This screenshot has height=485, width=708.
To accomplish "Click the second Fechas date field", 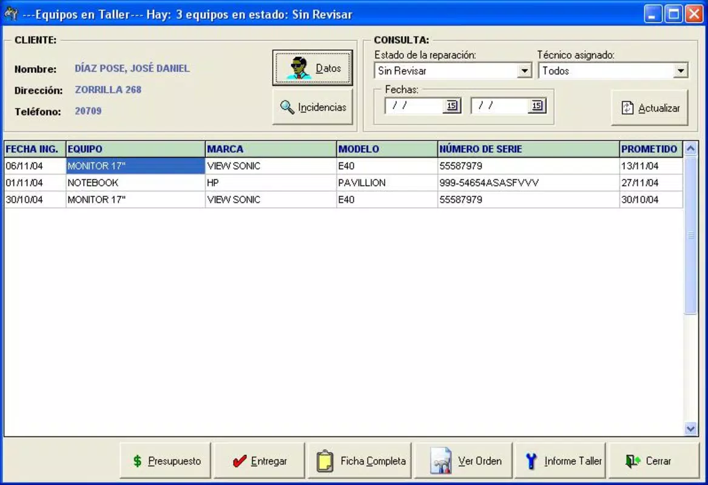I will 499,106.
